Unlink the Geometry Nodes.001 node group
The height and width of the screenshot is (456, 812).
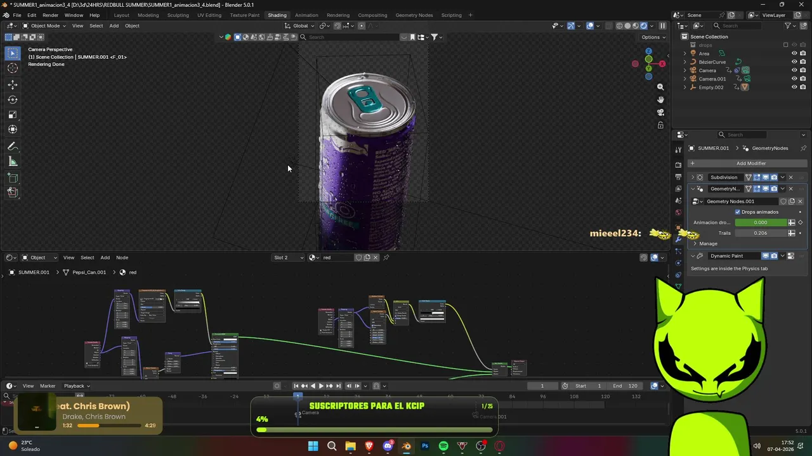800,201
